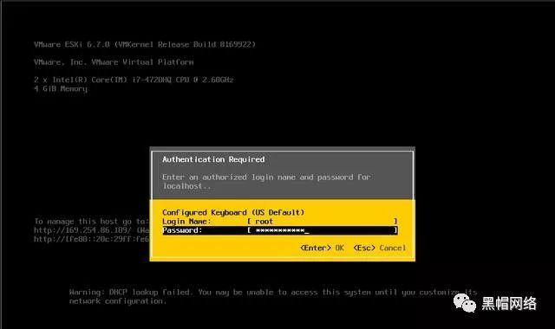
Task: Click the 'To manage this host go to' text
Action: pos(91,222)
